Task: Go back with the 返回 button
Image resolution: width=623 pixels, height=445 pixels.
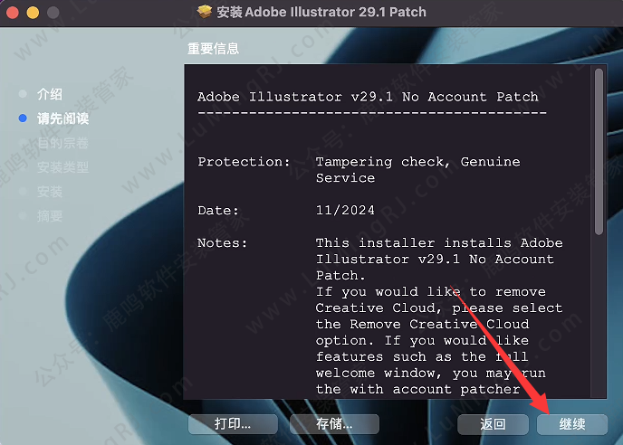Action: (x=493, y=423)
